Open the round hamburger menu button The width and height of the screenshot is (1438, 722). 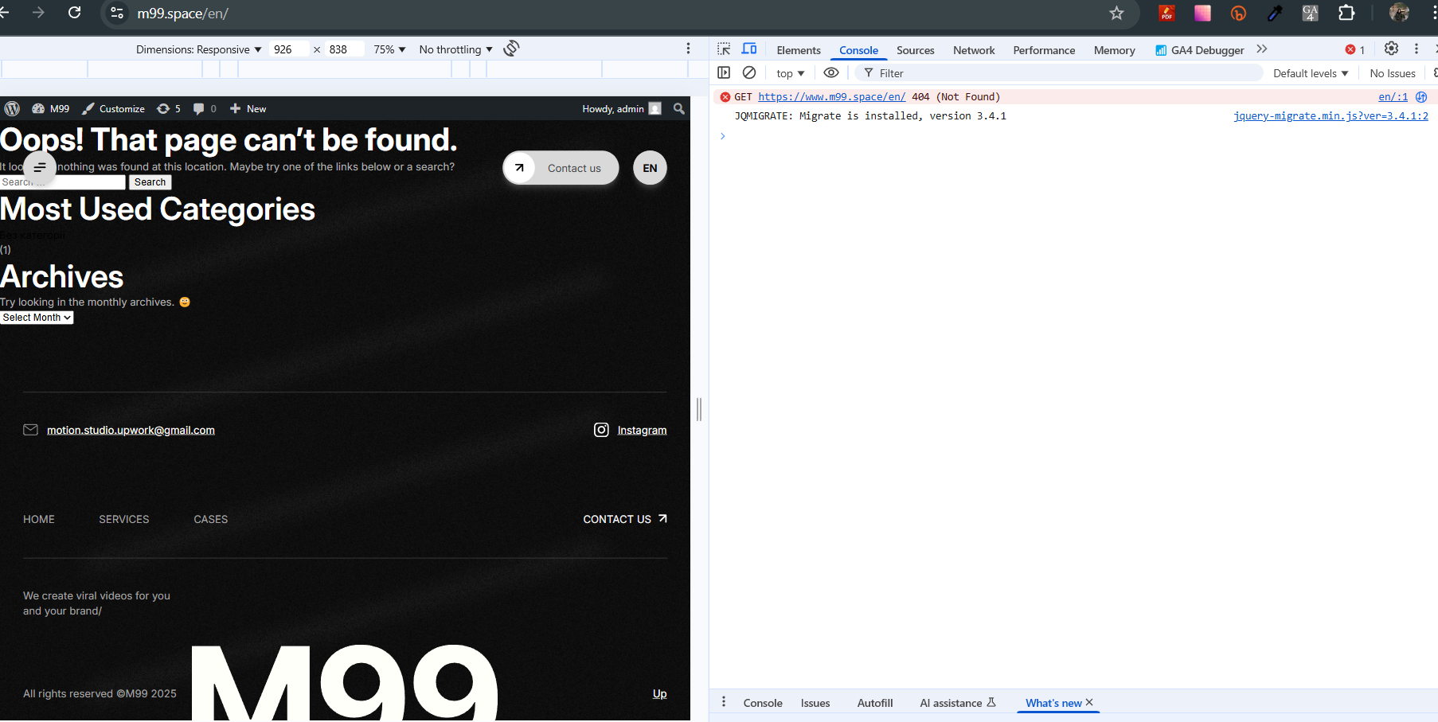click(x=40, y=167)
